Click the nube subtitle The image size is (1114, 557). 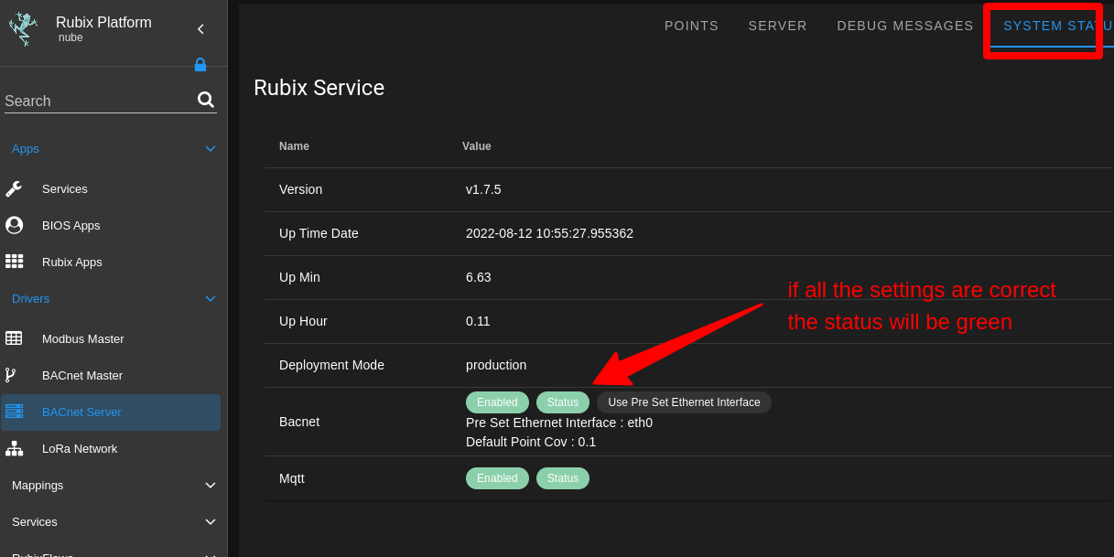pos(70,37)
